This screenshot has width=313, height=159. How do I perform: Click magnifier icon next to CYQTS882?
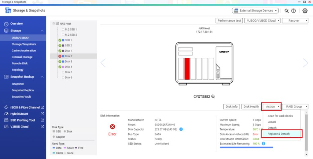click(x=213, y=96)
